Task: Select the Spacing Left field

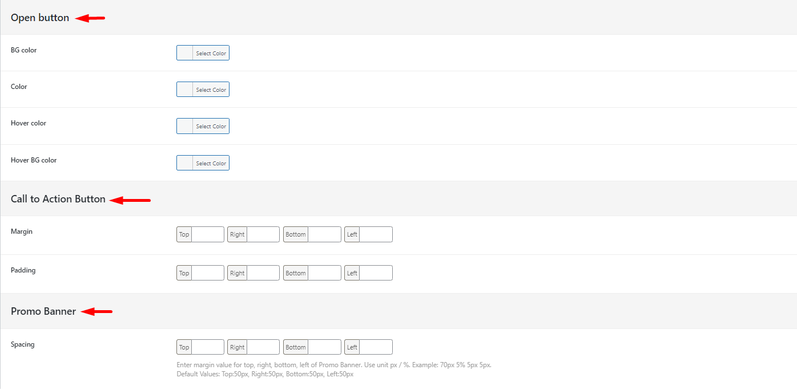Action: [376, 347]
